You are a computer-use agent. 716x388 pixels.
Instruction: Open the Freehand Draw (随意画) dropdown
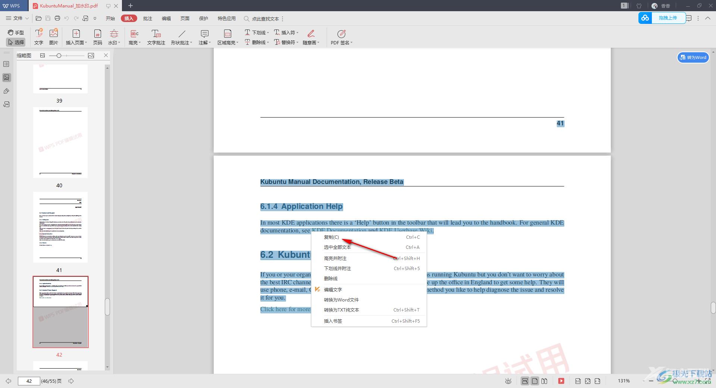311,37
